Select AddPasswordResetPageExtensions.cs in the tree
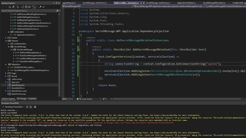Image resolution: width=246 pixels, height=138 pixels. tap(32, 14)
